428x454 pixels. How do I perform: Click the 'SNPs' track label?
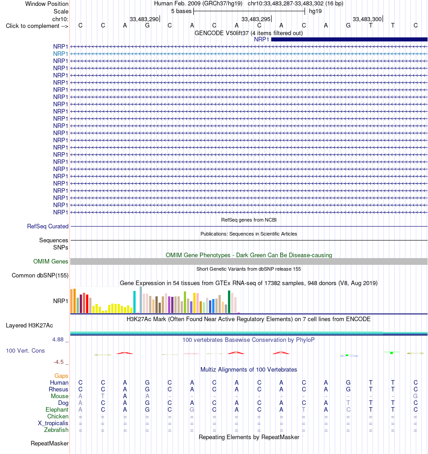click(x=60, y=247)
